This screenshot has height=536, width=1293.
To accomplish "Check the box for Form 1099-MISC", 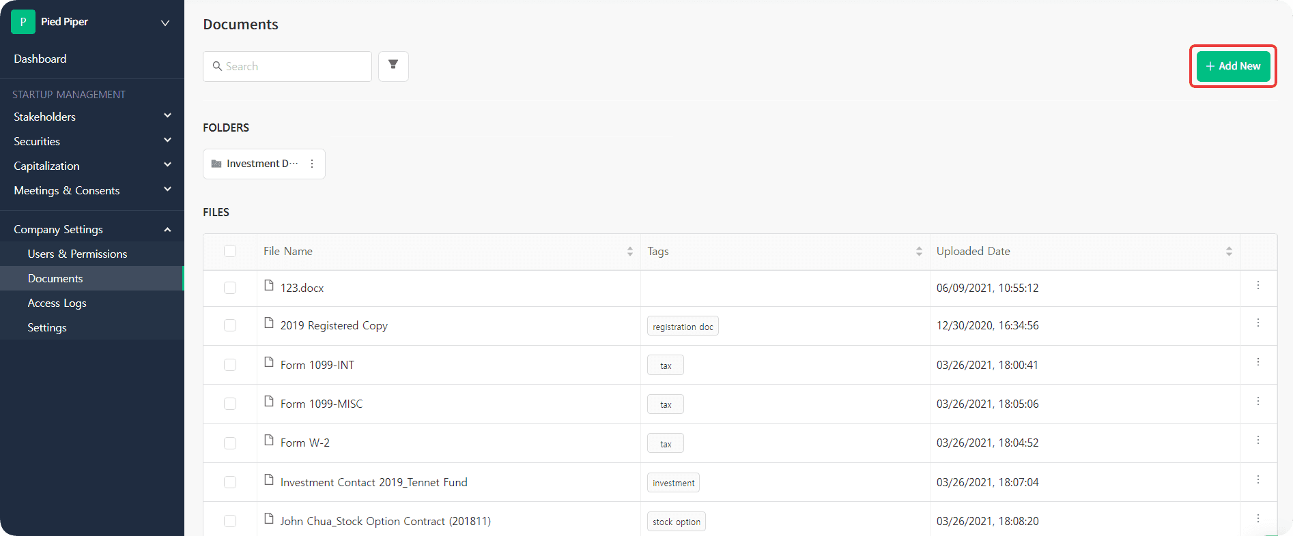I will (x=230, y=404).
